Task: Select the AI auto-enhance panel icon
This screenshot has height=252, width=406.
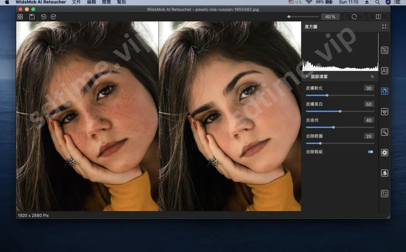Action: pos(384,71)
